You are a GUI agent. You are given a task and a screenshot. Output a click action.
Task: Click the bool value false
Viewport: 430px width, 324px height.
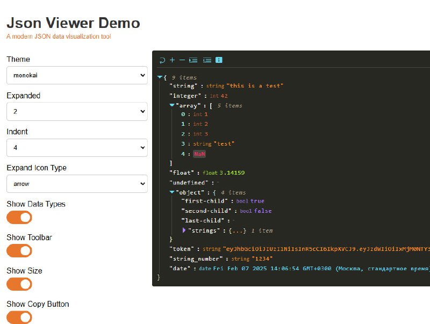[x=263, y=211]
